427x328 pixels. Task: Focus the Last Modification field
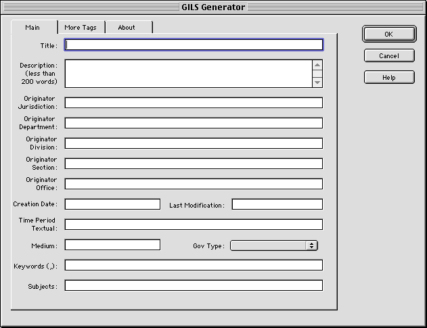coord(277,204)
